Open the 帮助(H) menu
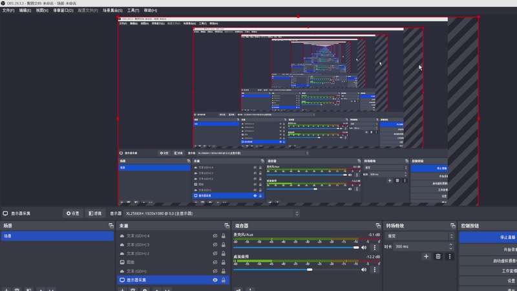 (x=151, y=10)
